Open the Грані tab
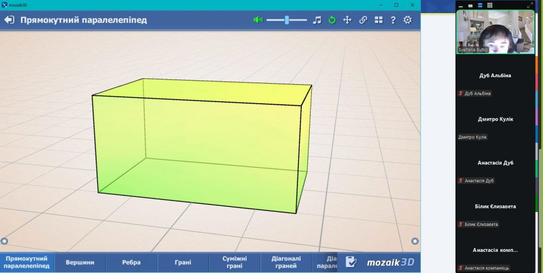The height and width of the screenshot is (273, 543). point(183,262)
